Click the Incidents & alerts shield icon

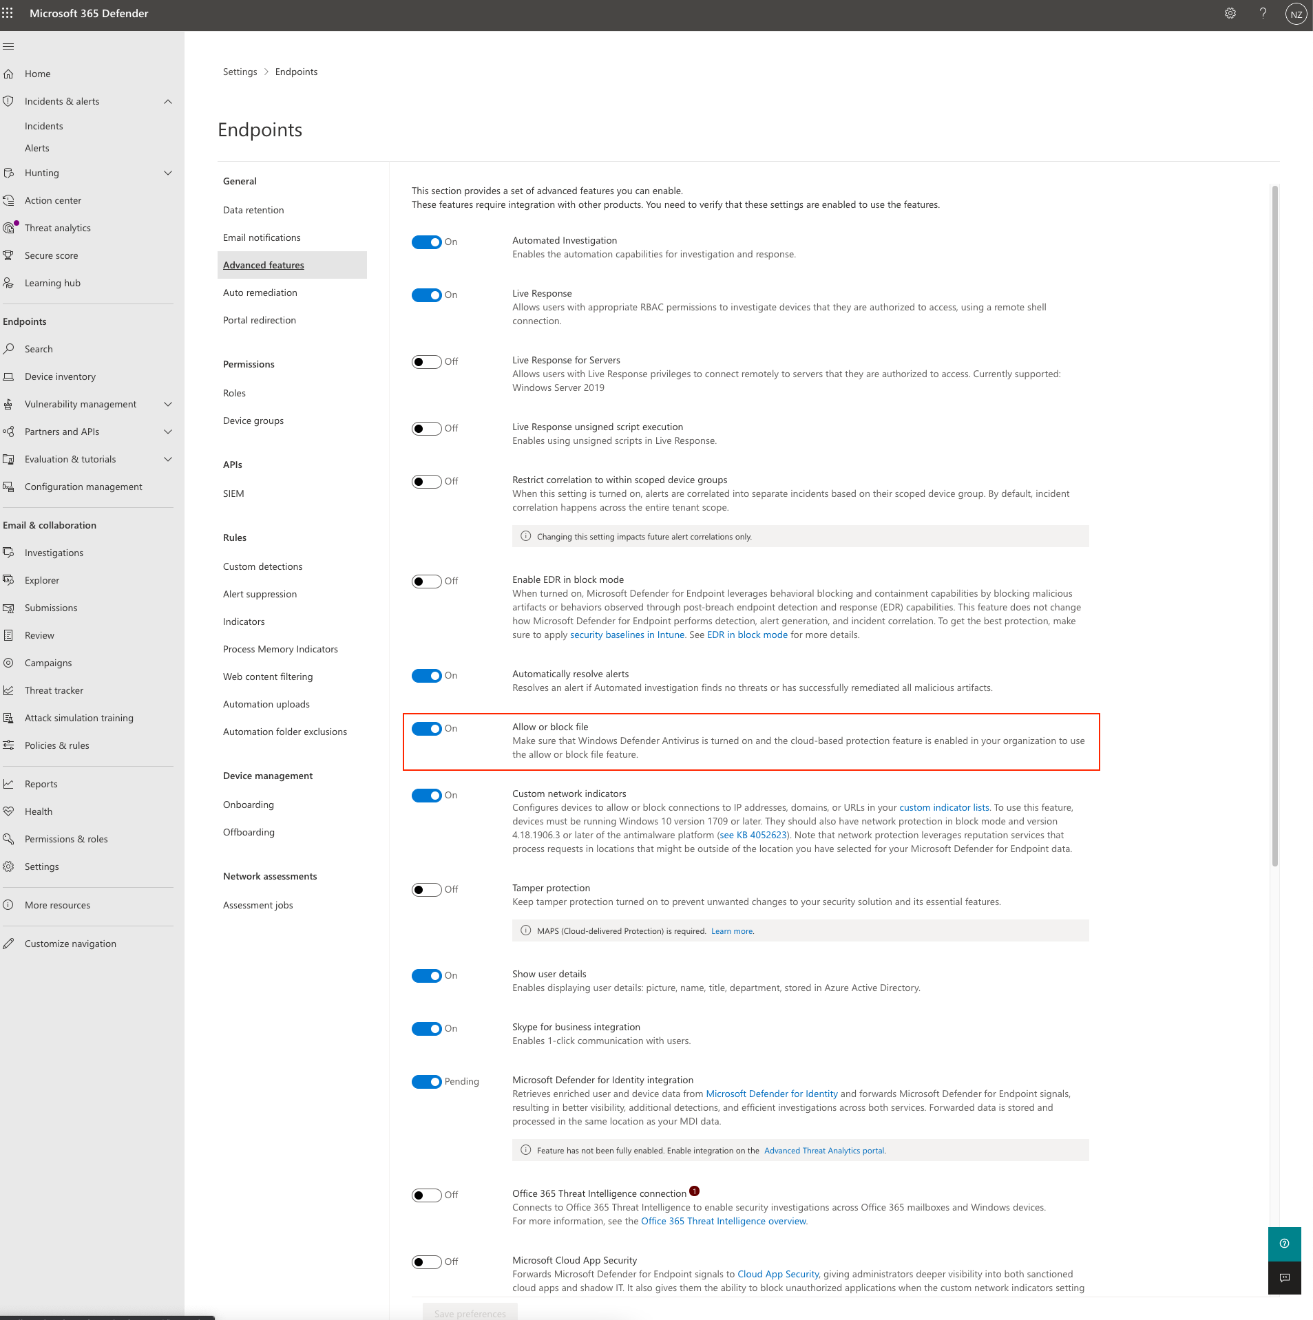tap(8, 101)
